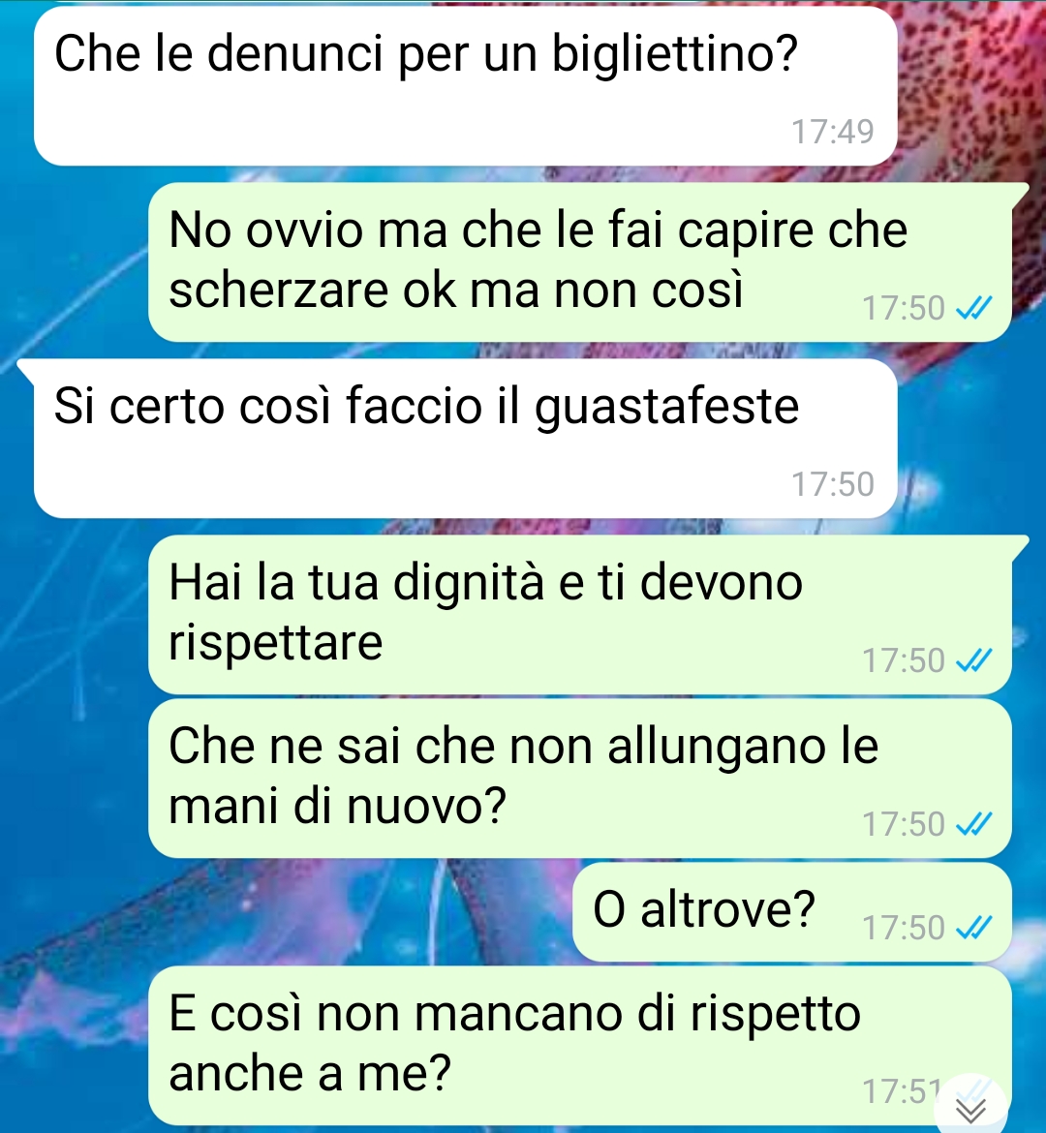Viewport: 1046px width, 1133px height.
Task: Select 'Che le denunci per un bigliettino?' message
Action: pyautogui.click(x=466, y=87)
